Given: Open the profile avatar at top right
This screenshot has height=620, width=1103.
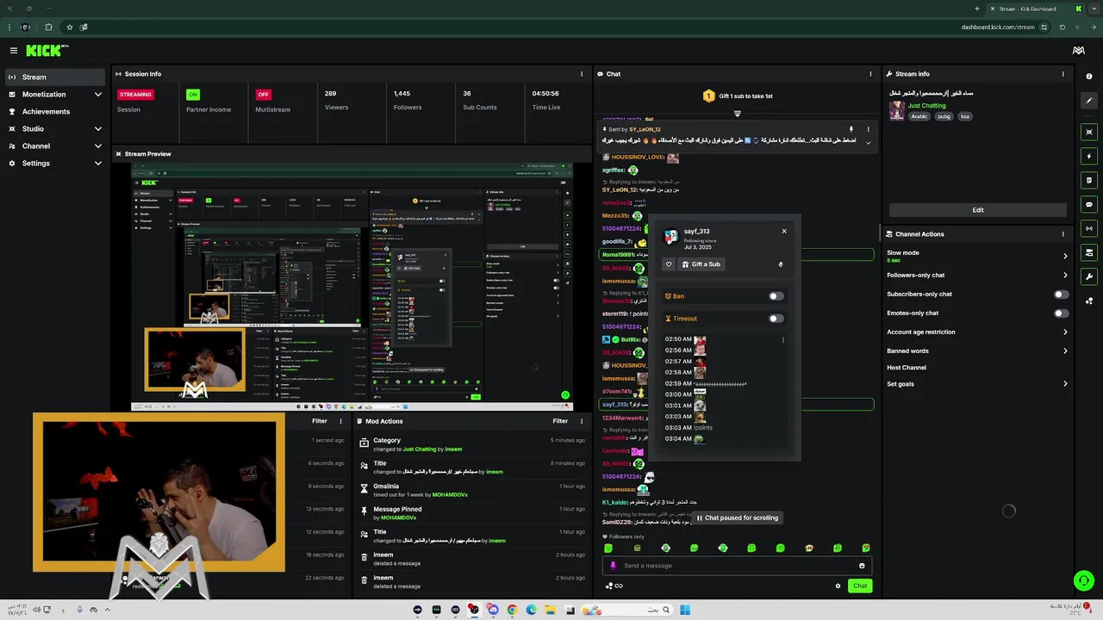Looking at the screenshot, I should coord(1078,51).
